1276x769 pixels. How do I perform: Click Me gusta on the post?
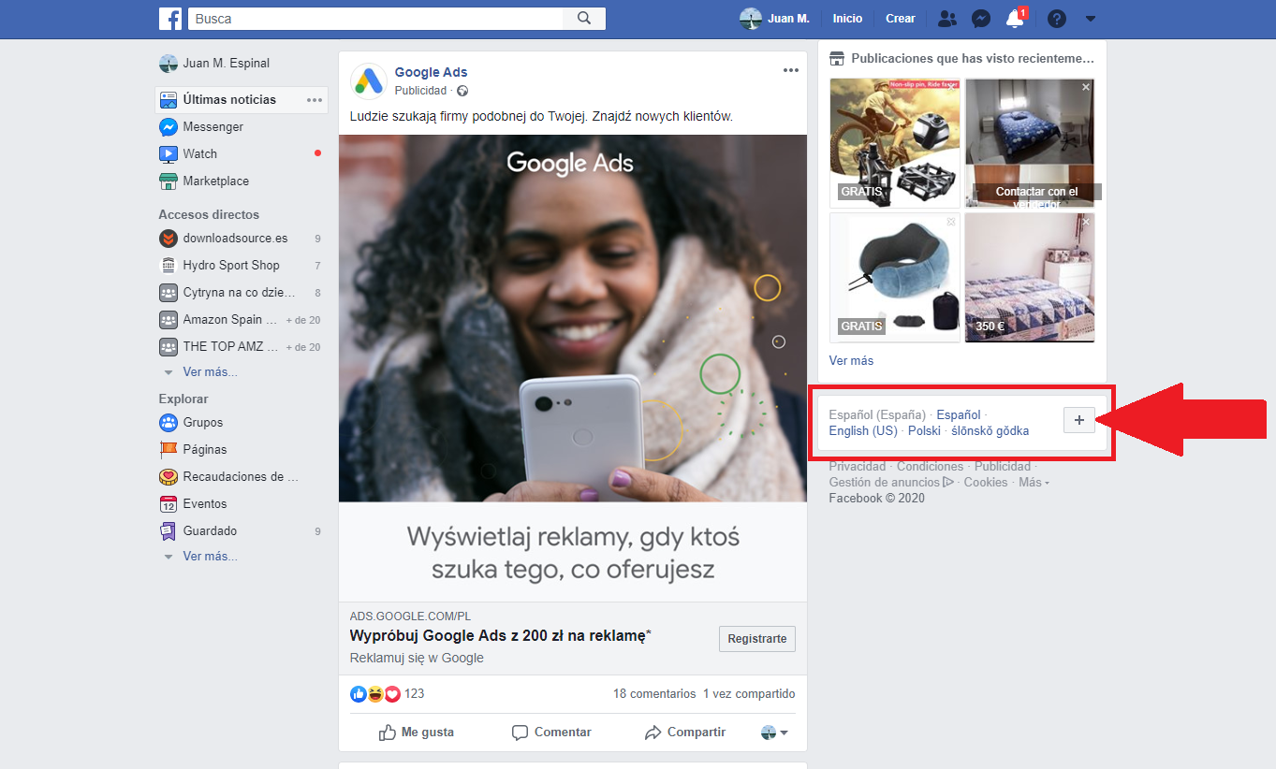point(417,733)
